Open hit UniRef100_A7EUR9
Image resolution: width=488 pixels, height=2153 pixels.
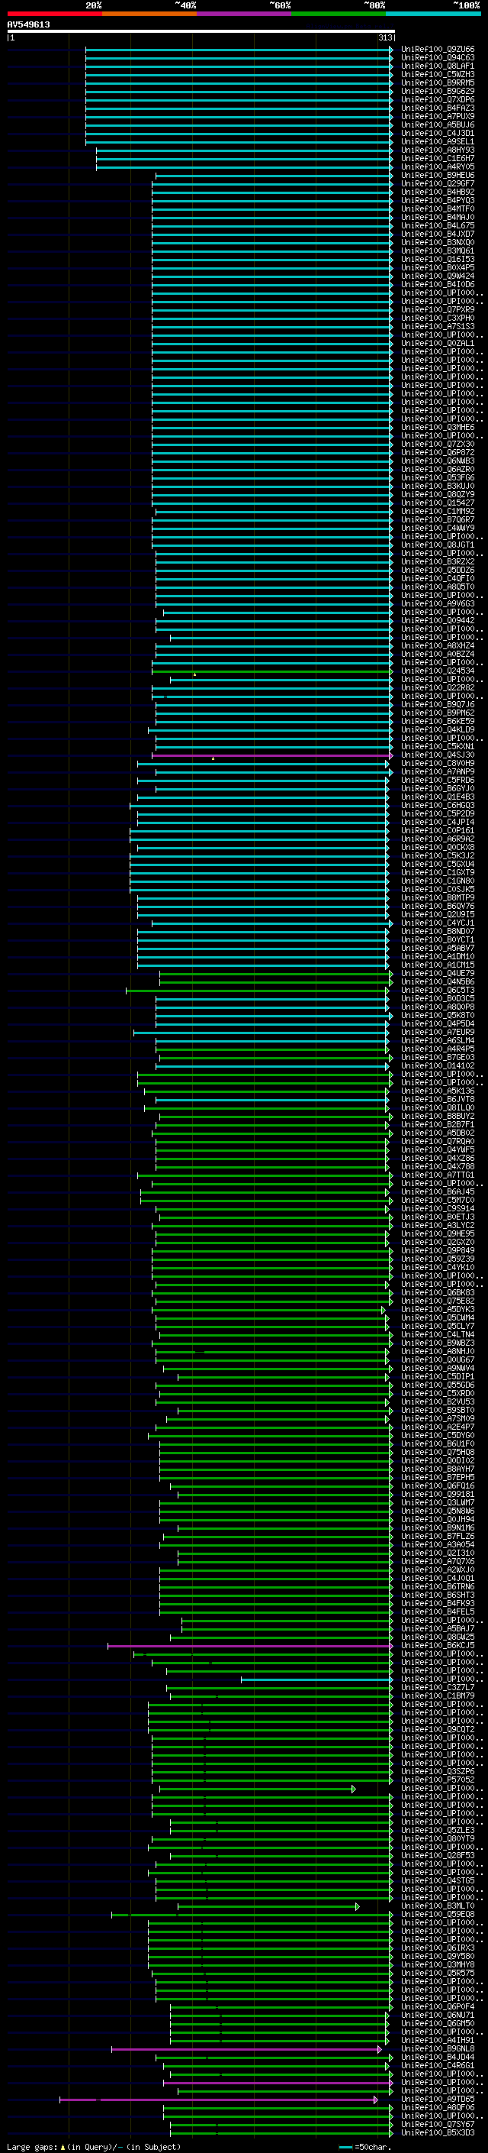click(x=438, y=1033)
